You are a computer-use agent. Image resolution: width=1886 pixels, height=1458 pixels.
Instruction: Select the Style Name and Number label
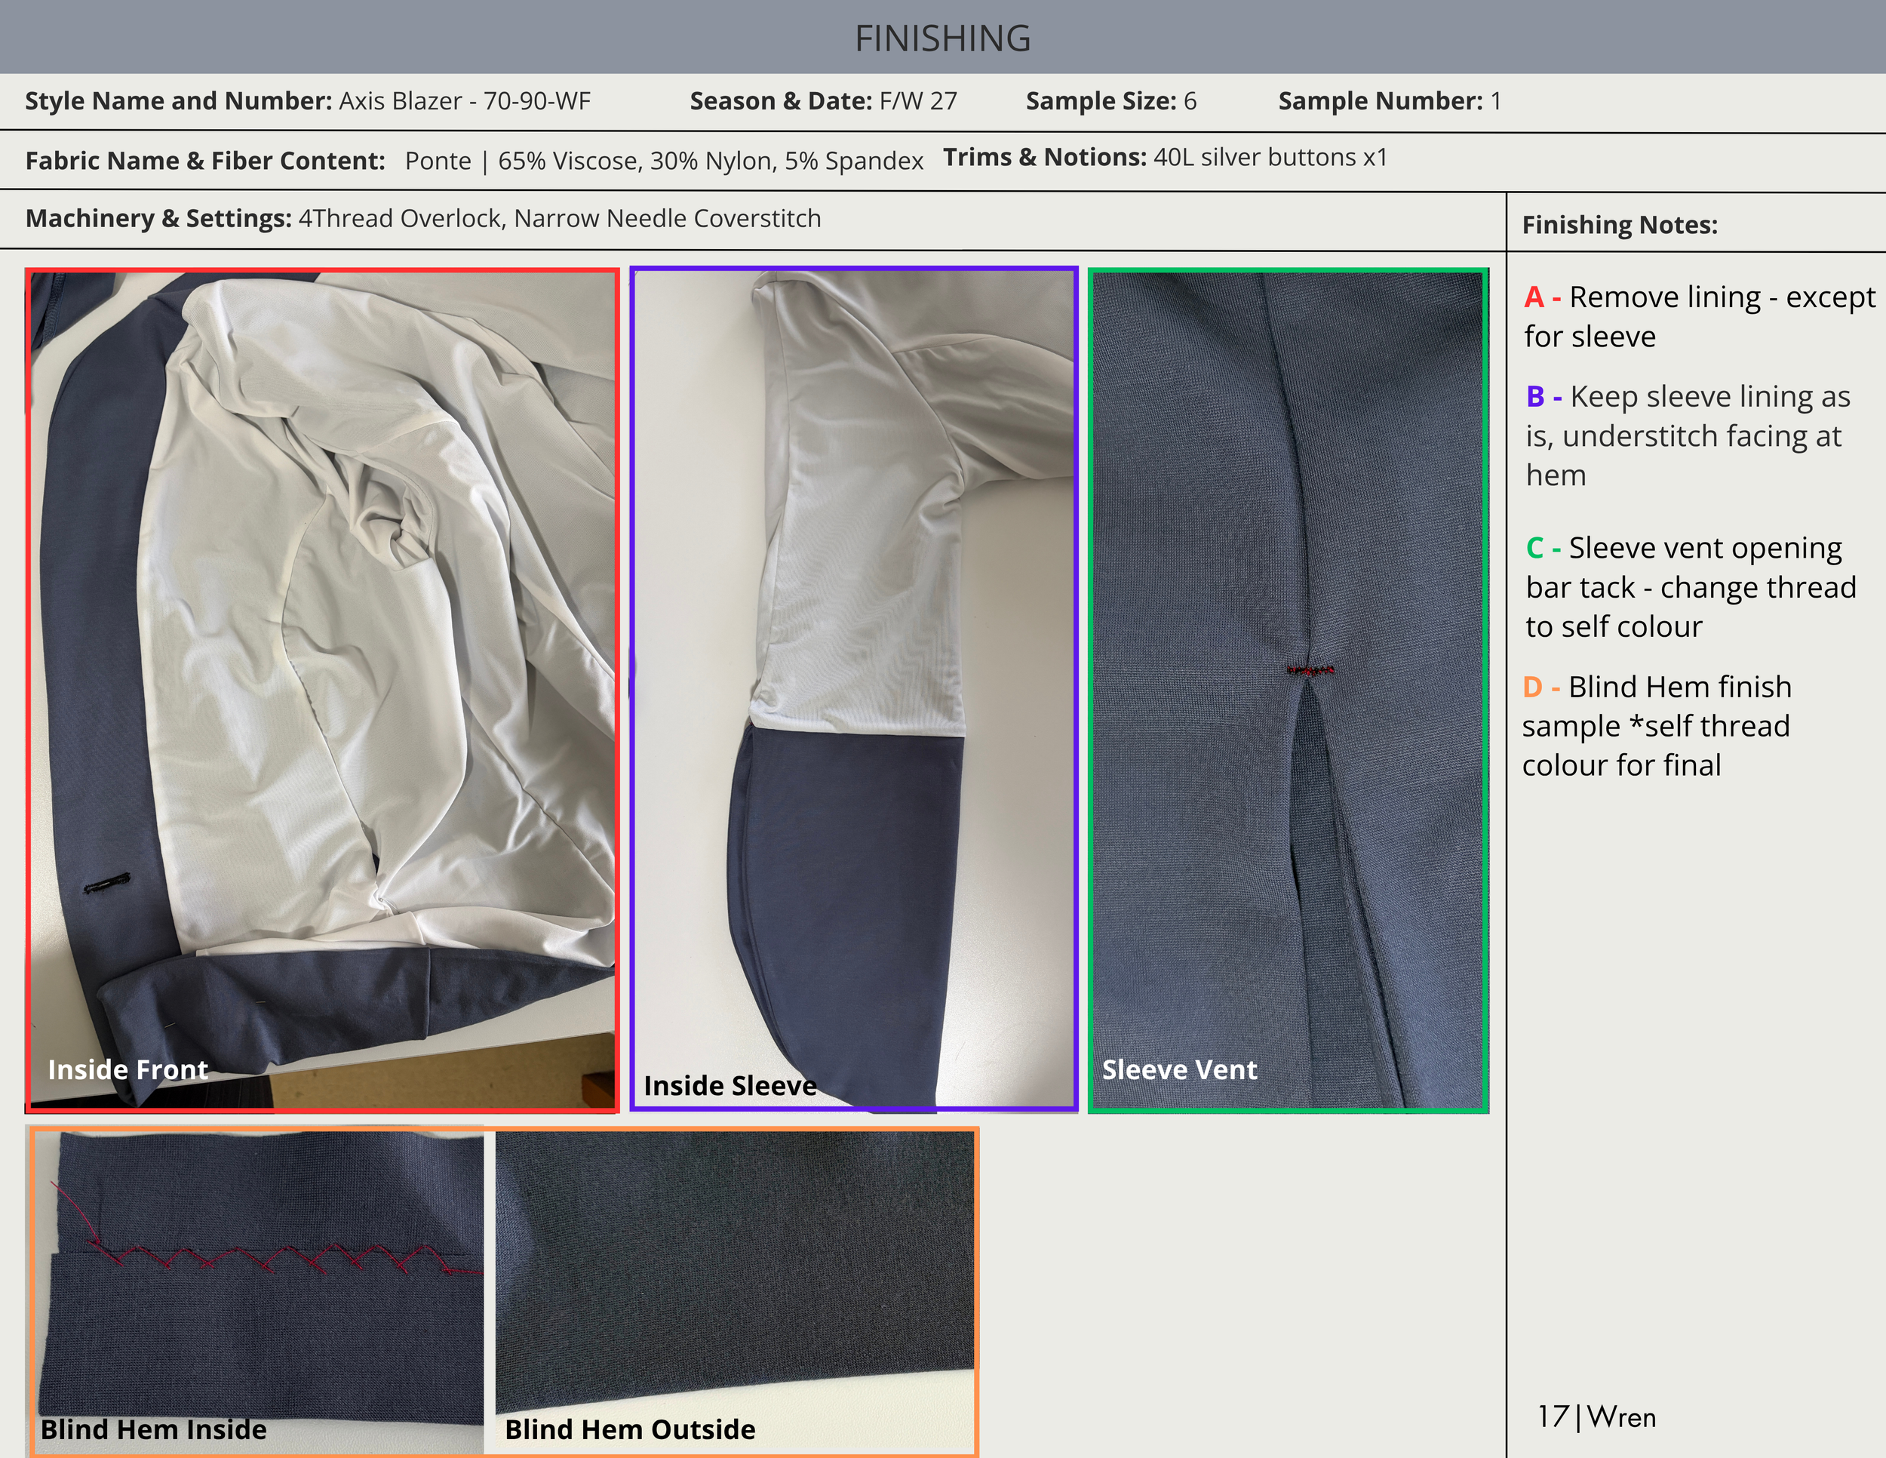[x=178, y=101]
